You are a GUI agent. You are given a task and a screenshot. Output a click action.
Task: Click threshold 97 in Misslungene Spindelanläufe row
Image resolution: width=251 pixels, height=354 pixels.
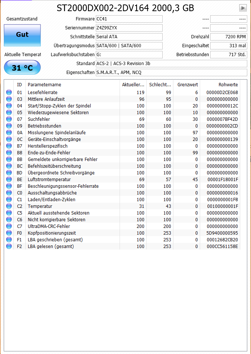195,133
